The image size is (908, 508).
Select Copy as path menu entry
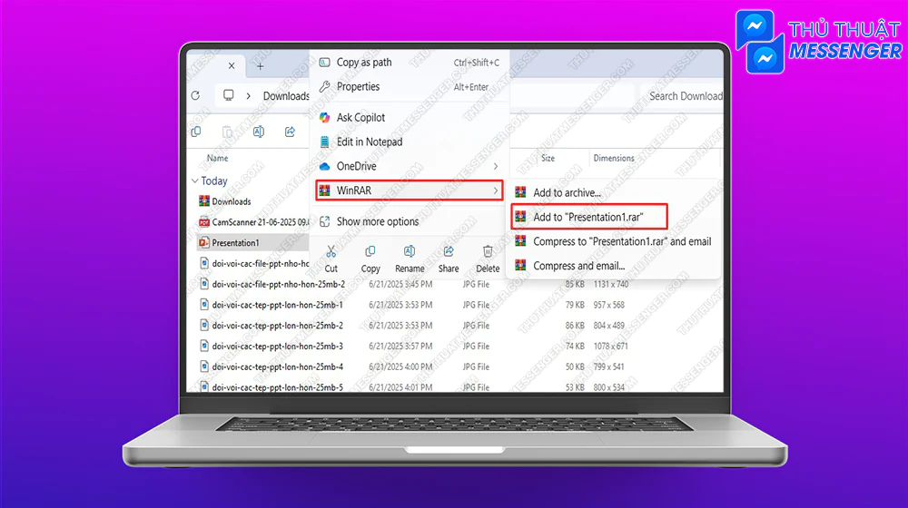pos(410,63)
